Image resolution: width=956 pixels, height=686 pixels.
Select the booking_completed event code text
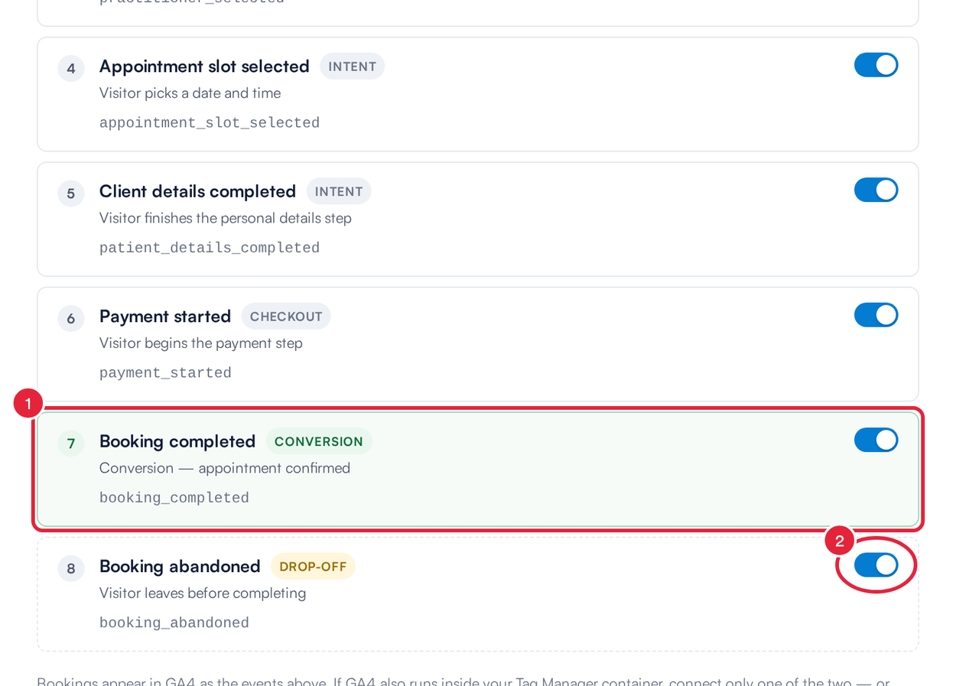[x=174, y=498]
